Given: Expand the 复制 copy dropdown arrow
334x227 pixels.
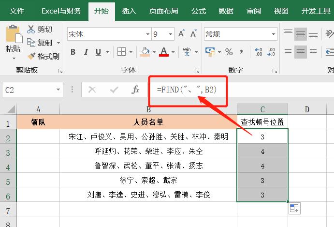Looking at the screenshot, I should (58, 43).
